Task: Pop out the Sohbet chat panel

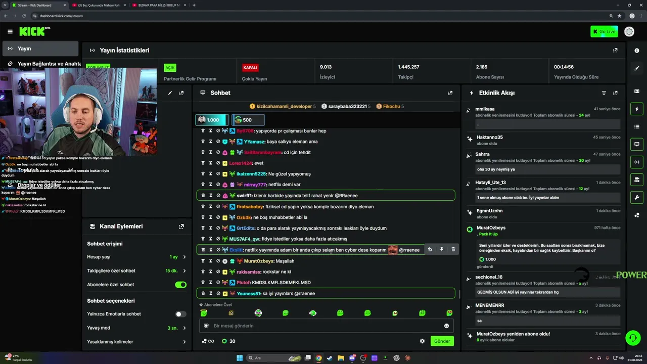Action: (450, 93)
